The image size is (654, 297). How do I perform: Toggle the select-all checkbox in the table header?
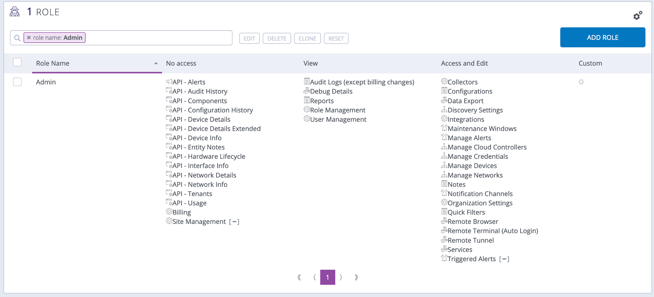coord(17,62)
